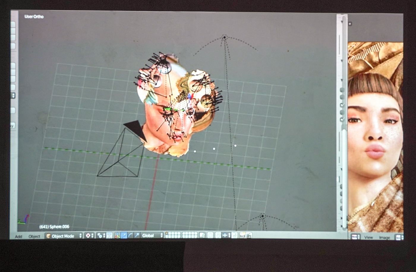Open the Add menu in 3D viewport header
416x272 pixels.
point(19,236)
